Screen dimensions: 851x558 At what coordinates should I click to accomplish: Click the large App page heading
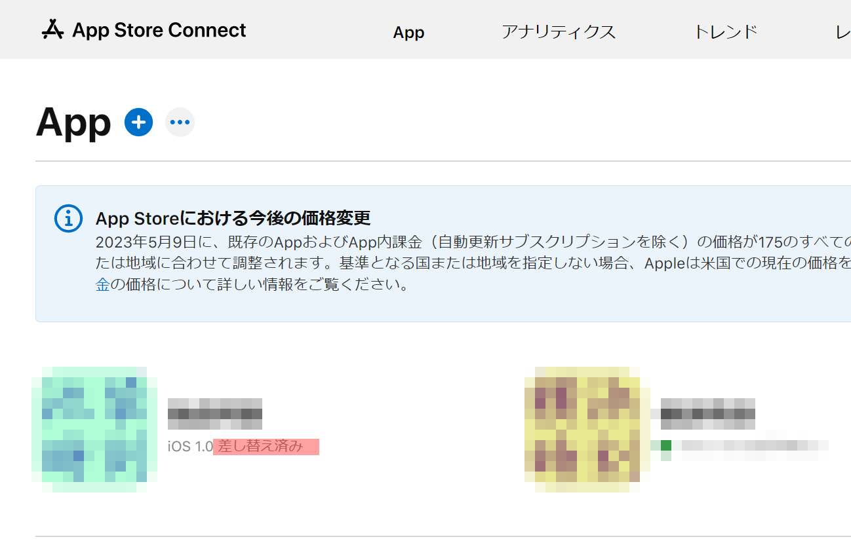(x=73, y=122)
